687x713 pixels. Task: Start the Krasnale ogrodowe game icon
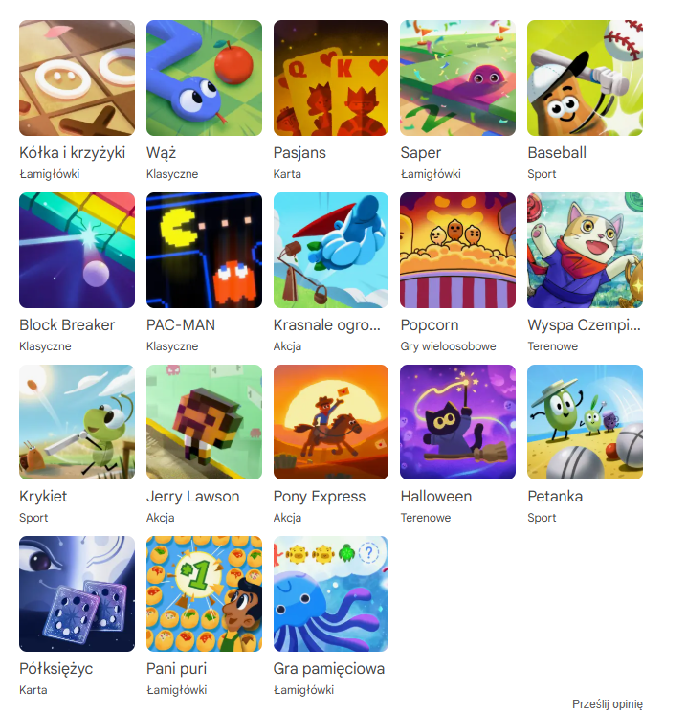(331, 250)
